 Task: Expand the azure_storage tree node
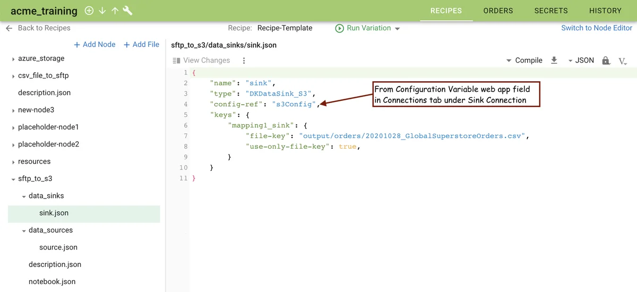point(13,59)
